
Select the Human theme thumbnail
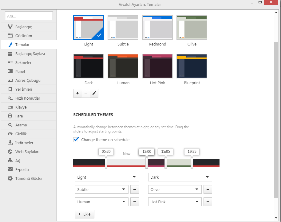[x=123, y=66]
